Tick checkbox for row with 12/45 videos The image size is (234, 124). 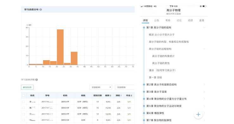23,114
